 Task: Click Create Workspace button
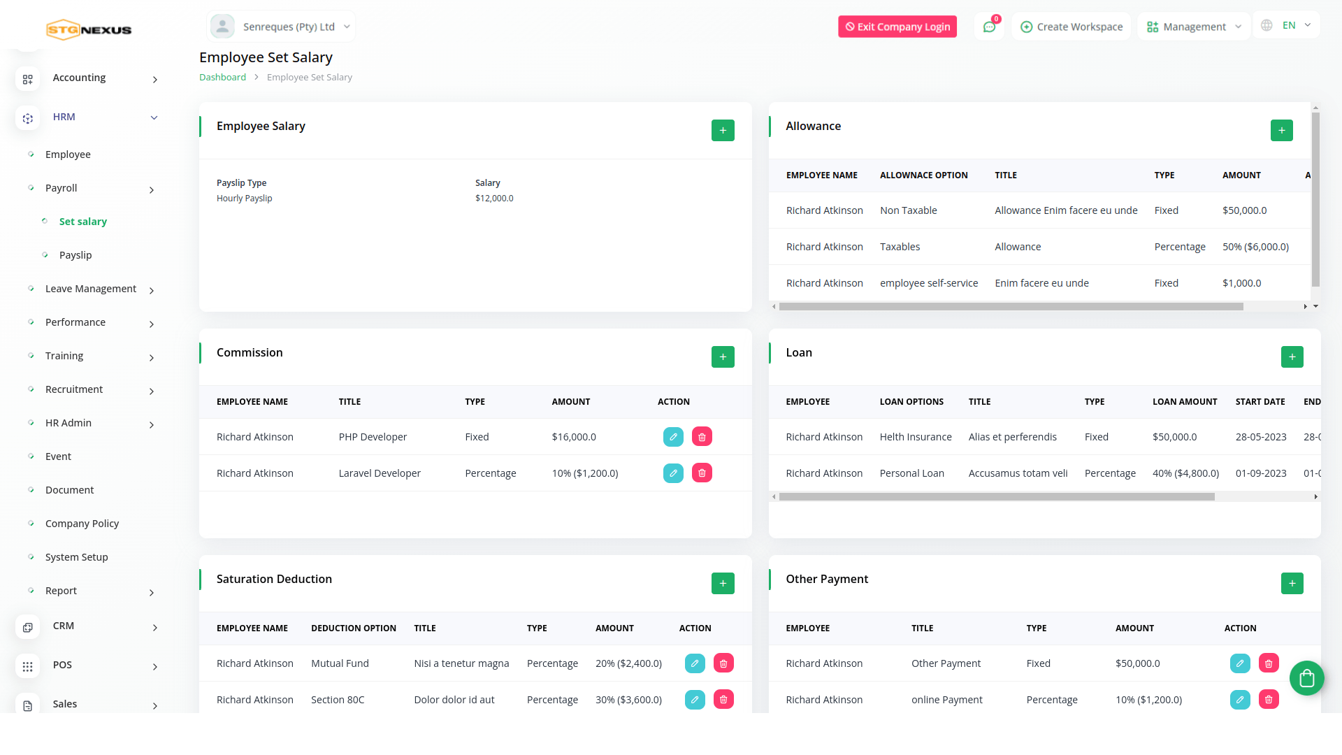(1071, 27)
